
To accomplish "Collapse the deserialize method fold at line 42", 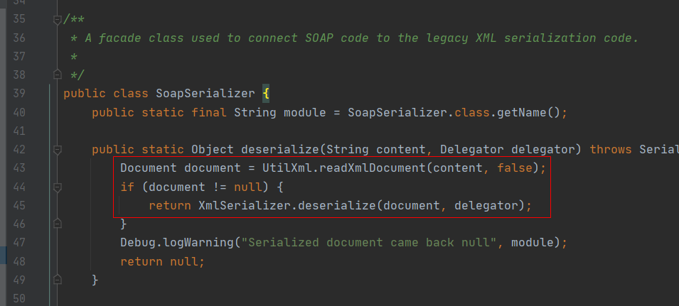I will (x=58, y=150).
